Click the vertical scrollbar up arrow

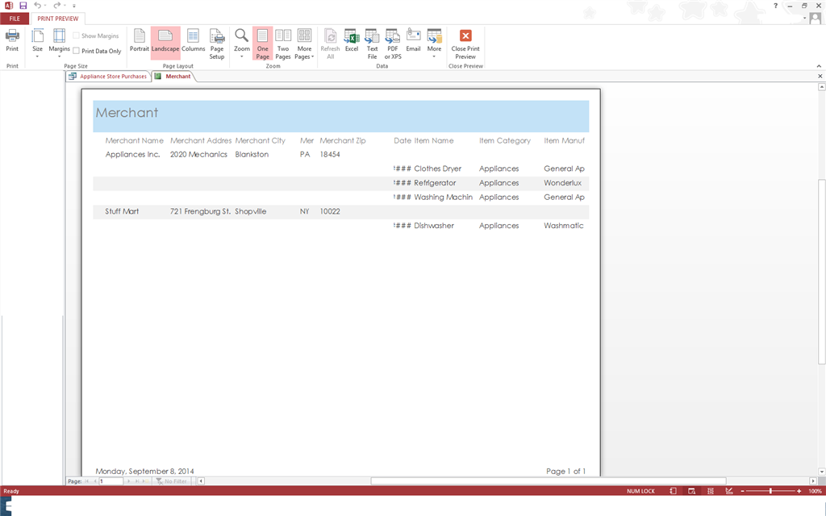point(821,87)
